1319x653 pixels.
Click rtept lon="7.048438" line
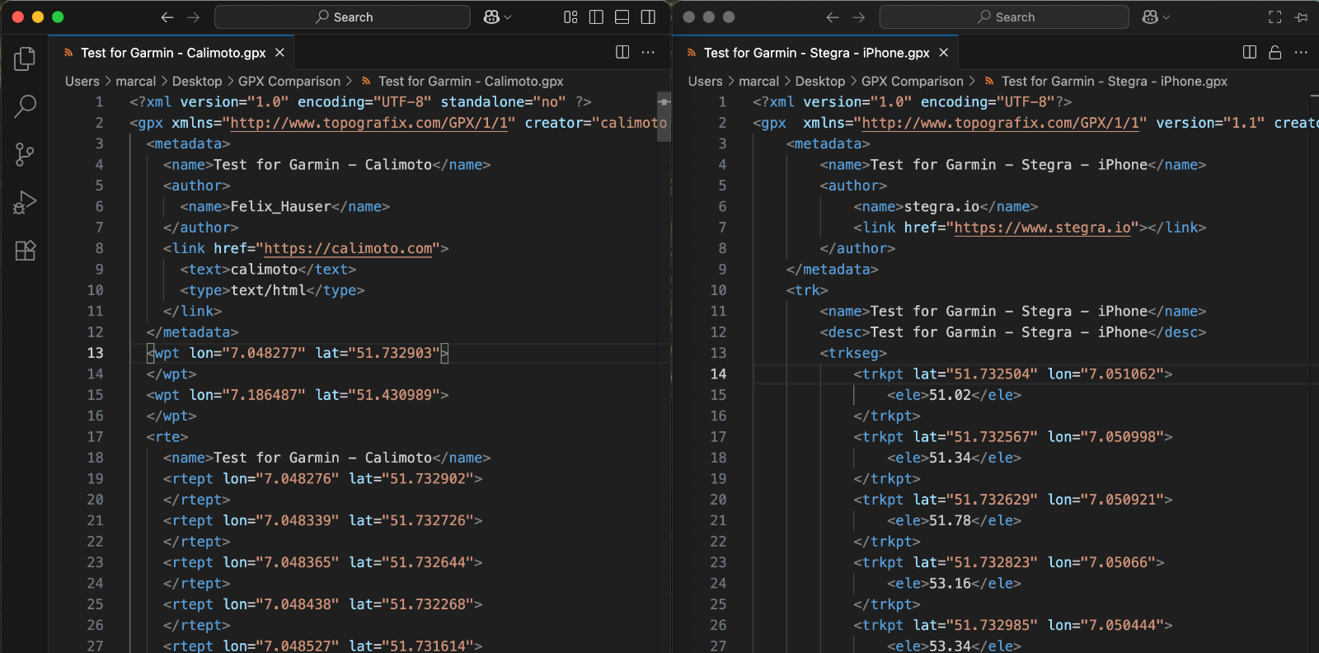pos(322,604)
